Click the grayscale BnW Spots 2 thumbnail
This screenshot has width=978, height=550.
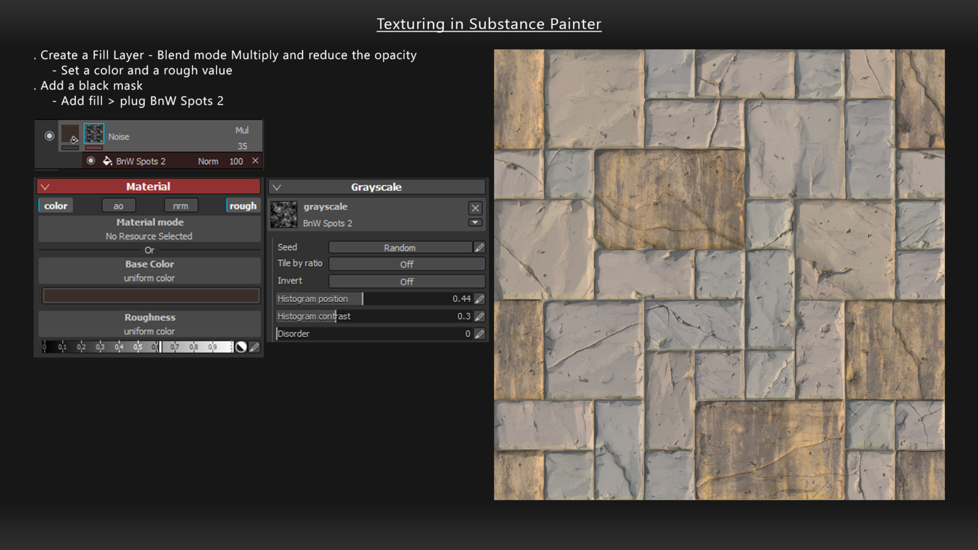[x=284, y=215]
